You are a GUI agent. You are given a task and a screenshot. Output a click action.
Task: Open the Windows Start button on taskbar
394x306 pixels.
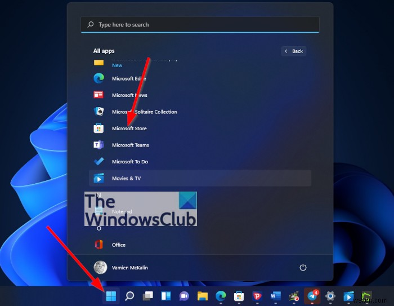pos(111,296)
